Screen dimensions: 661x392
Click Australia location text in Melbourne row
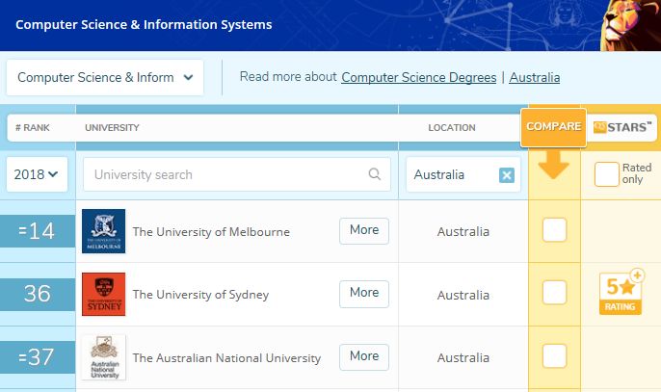[x=463, y=232]
